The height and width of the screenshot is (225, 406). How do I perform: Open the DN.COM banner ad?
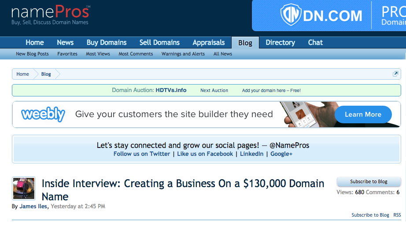point(329,15)
